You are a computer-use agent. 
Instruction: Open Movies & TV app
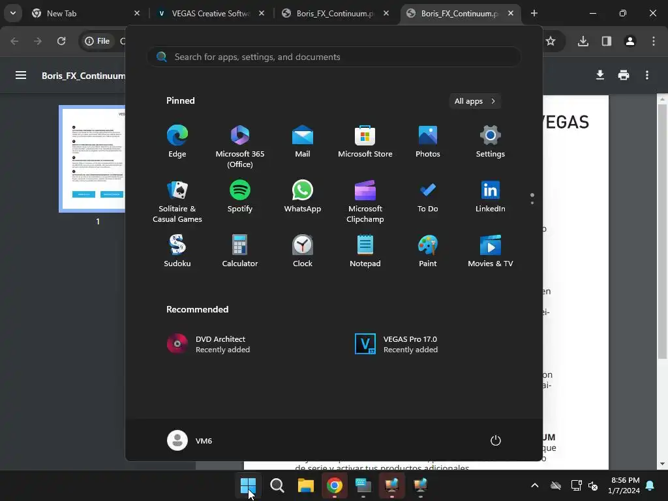click(x=491, y=251)
